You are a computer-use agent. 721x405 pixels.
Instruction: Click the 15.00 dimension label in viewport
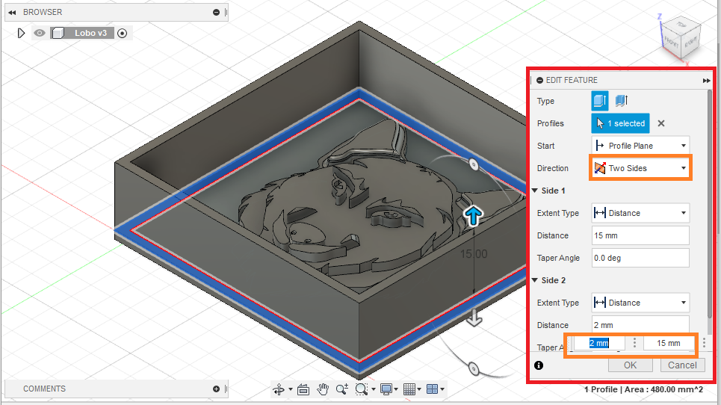click(x=474, y=254)
